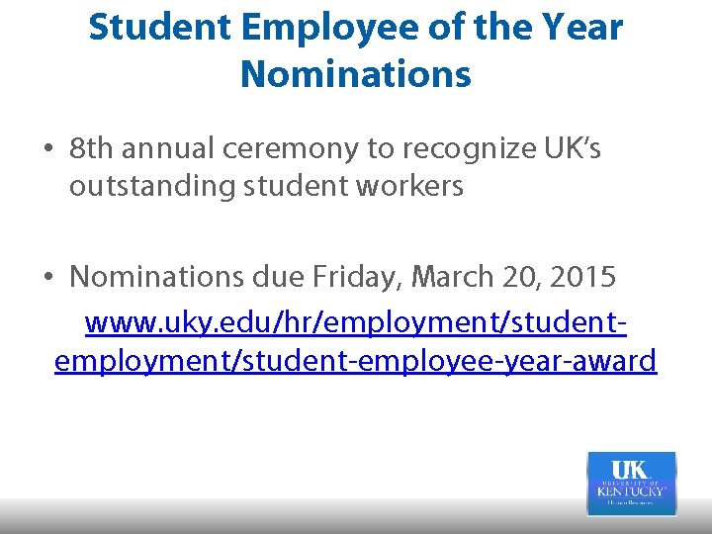
Task: Click UK's in the first bullet
Action: pyautogui.click(x=573, y=149)
